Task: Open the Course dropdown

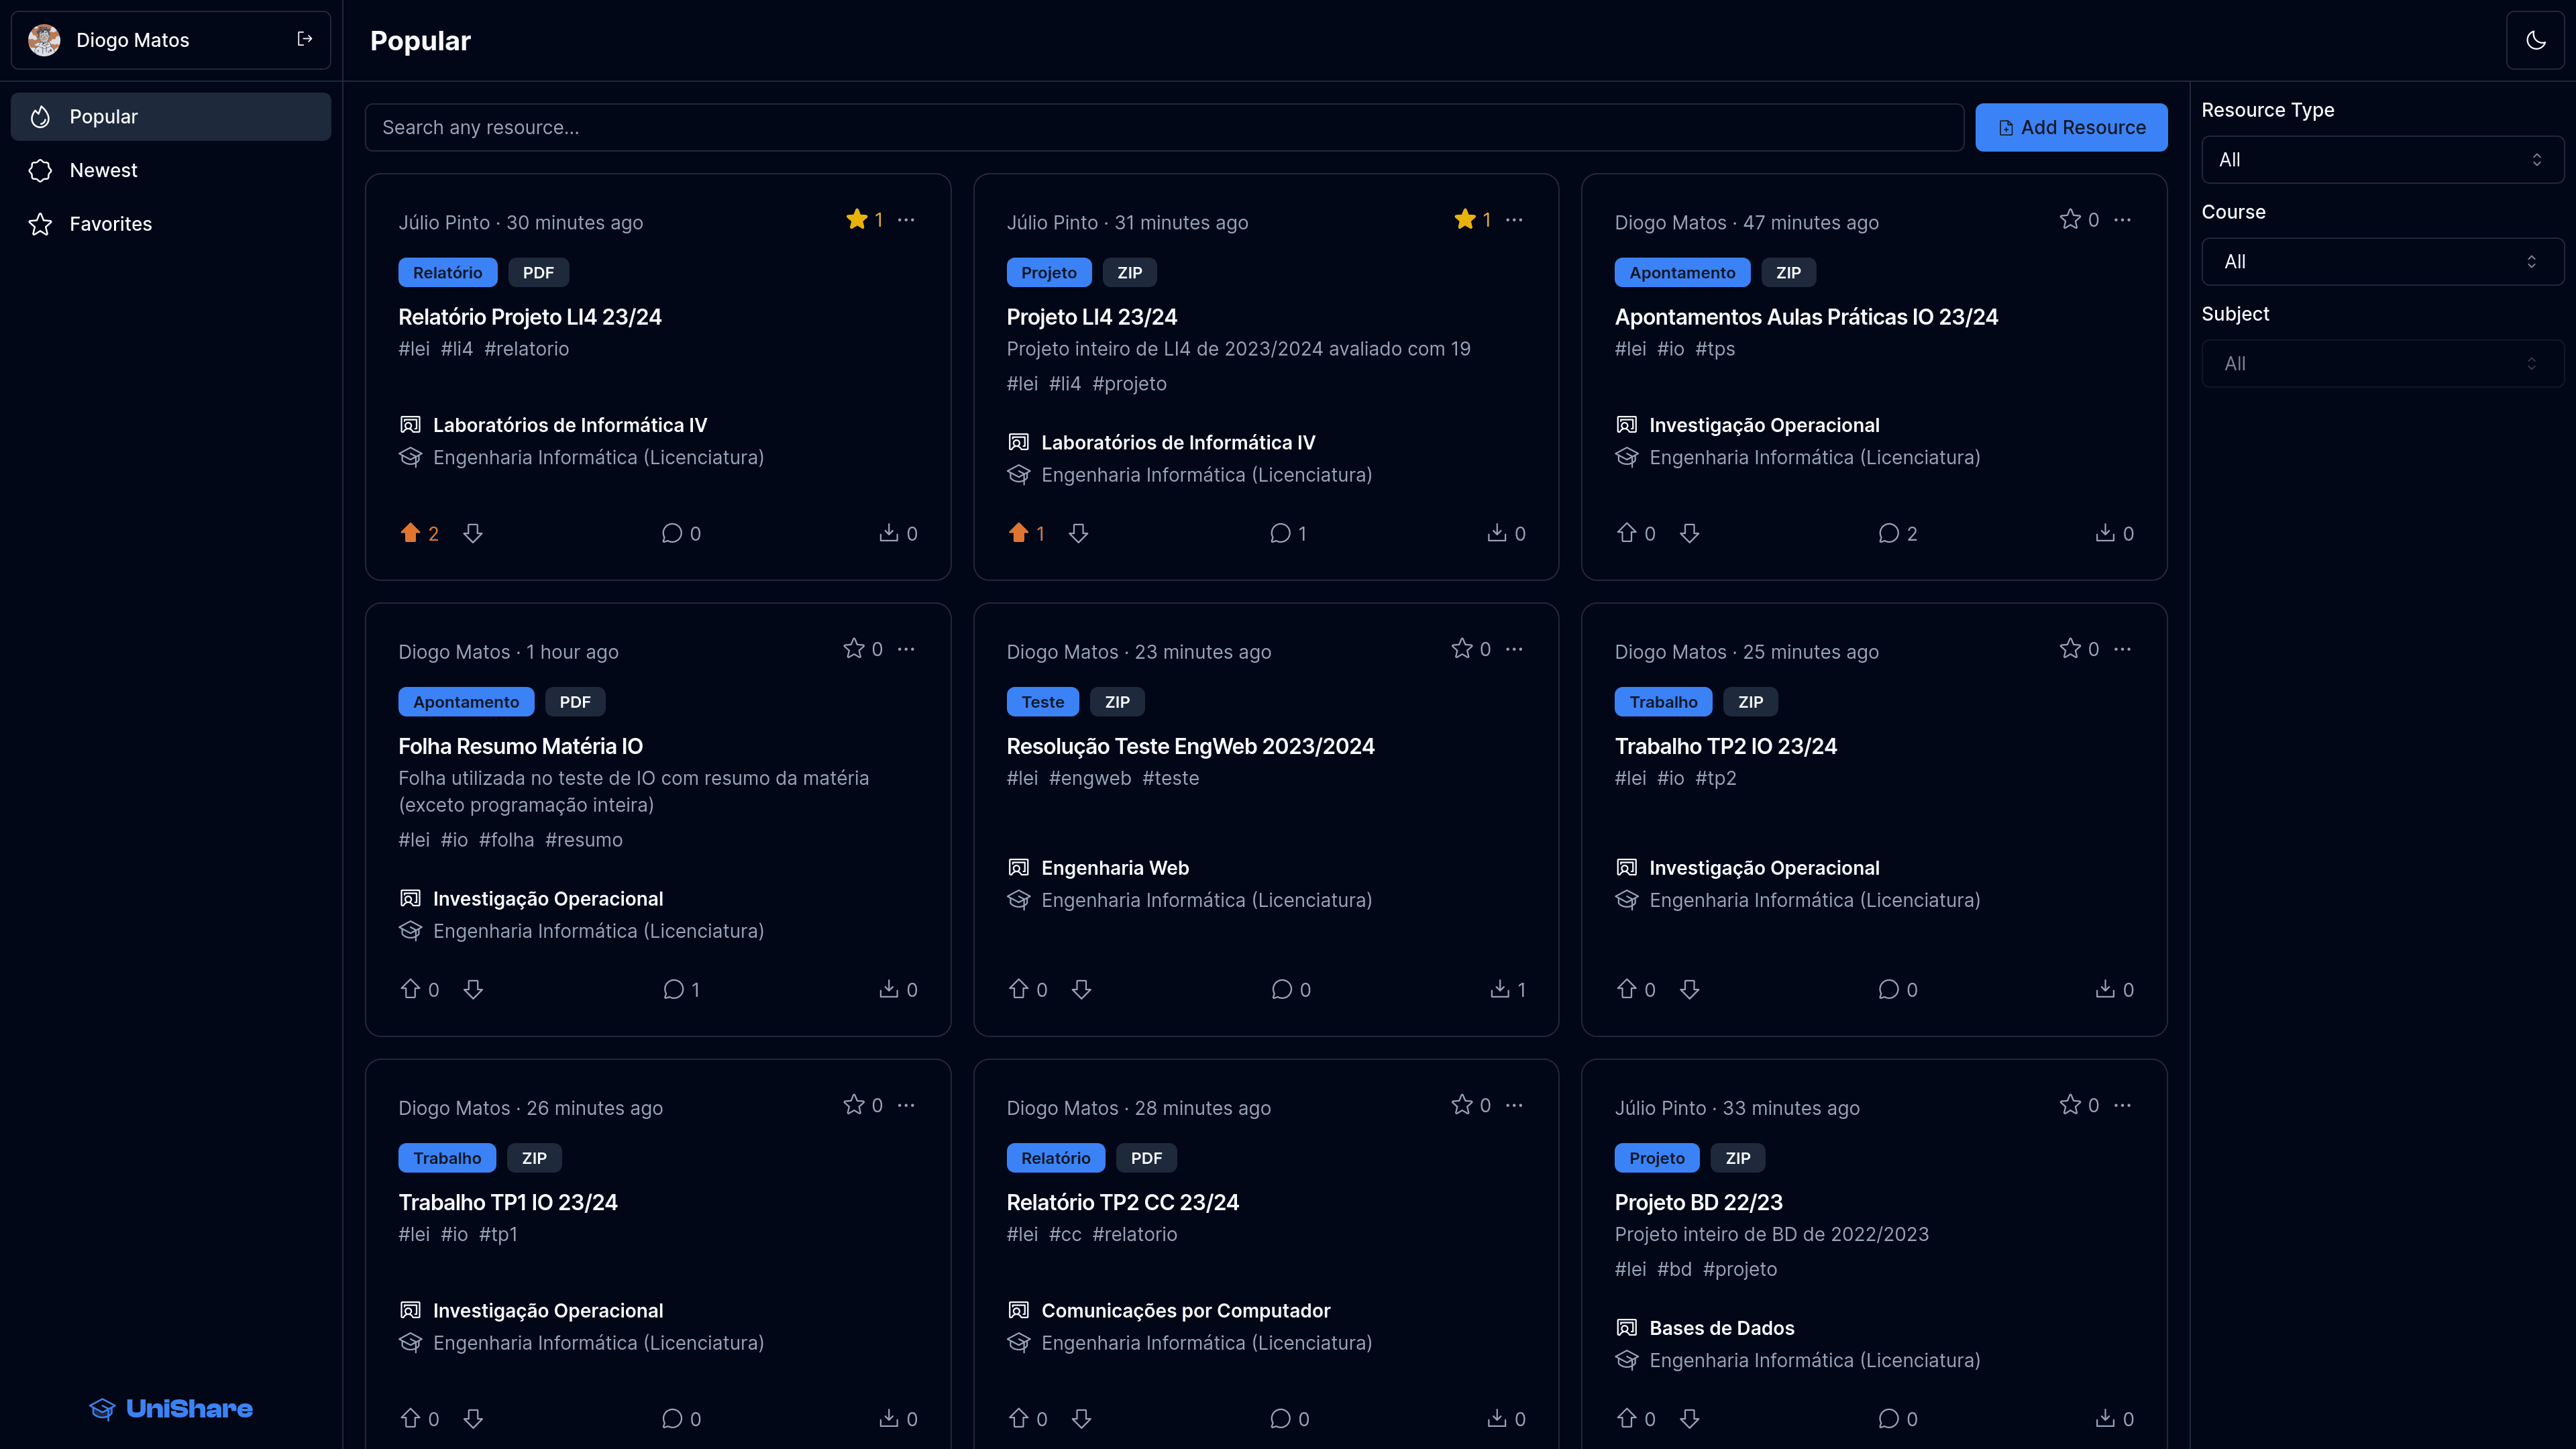Action: click(x=2382, y=262)
